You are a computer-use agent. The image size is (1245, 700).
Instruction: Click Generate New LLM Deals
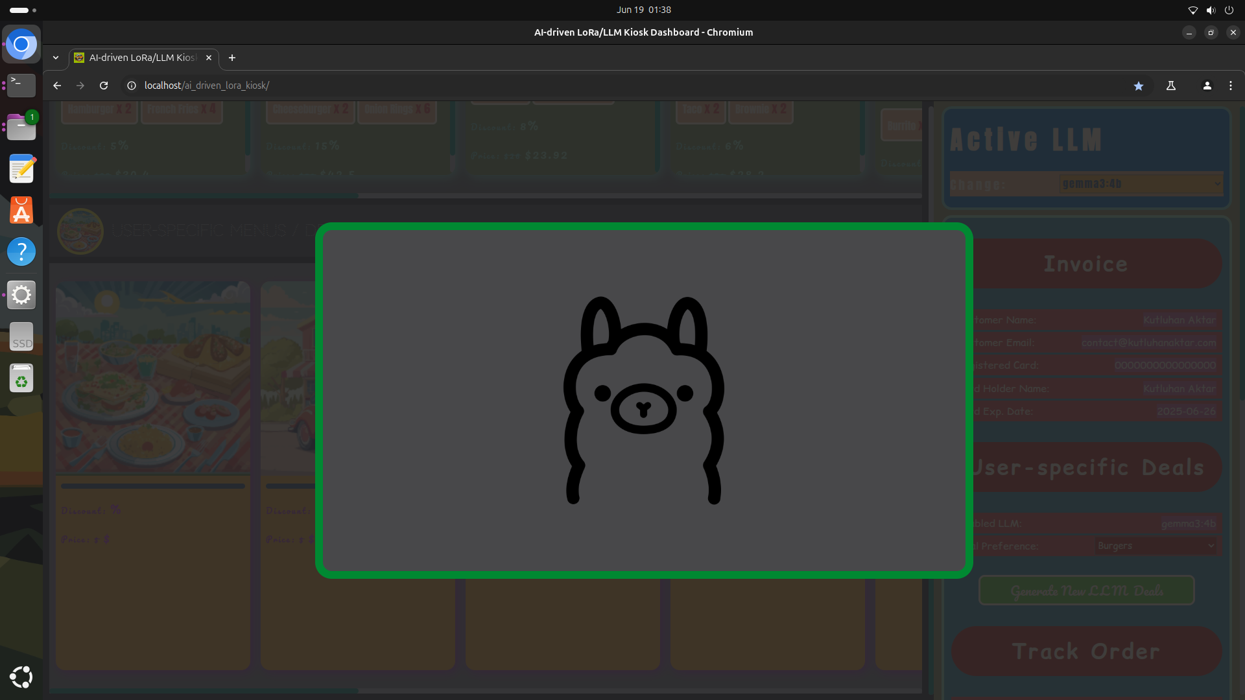(1087, 590)
